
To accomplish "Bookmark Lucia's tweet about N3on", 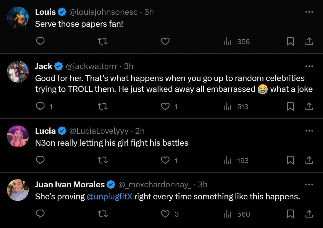I will click(x=290, y=160).
